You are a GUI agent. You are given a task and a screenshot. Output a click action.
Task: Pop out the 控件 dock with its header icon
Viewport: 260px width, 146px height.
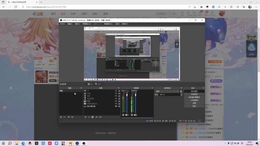tap(203, 88)
